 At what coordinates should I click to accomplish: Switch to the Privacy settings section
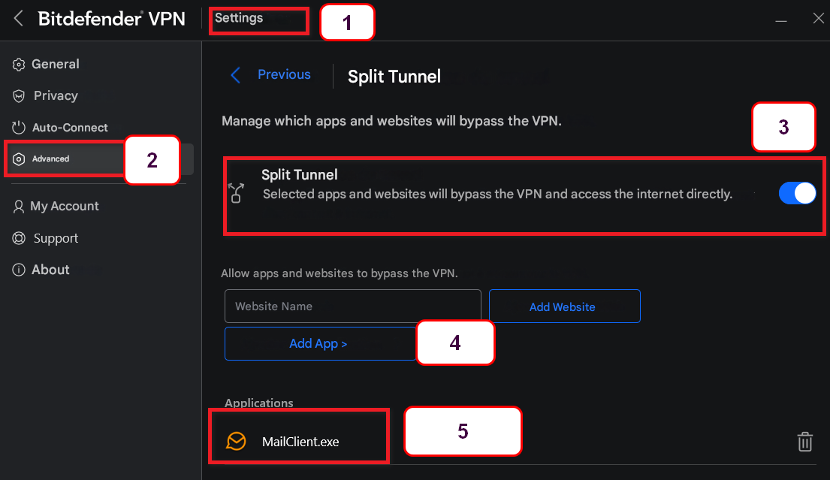point(56,96)
